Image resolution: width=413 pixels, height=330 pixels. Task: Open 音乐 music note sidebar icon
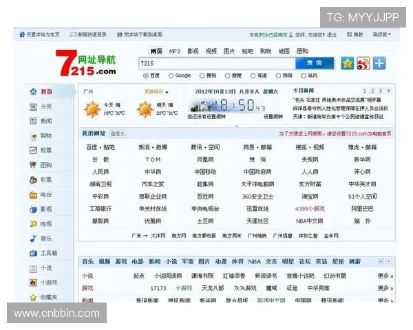click(x=33, y=239)
